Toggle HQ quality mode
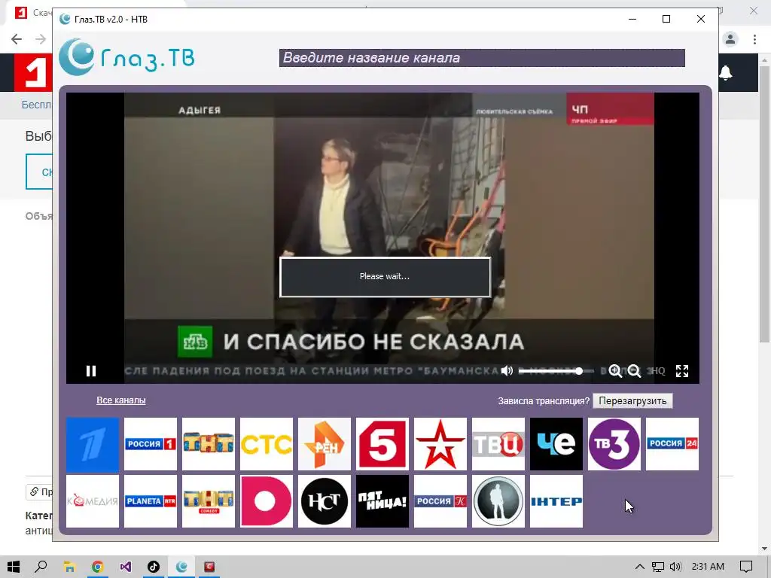The image size is (771, 578). [657, 371]
